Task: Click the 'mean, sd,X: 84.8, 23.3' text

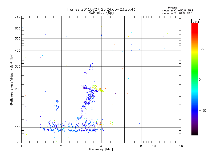Action: click(177, 13)
